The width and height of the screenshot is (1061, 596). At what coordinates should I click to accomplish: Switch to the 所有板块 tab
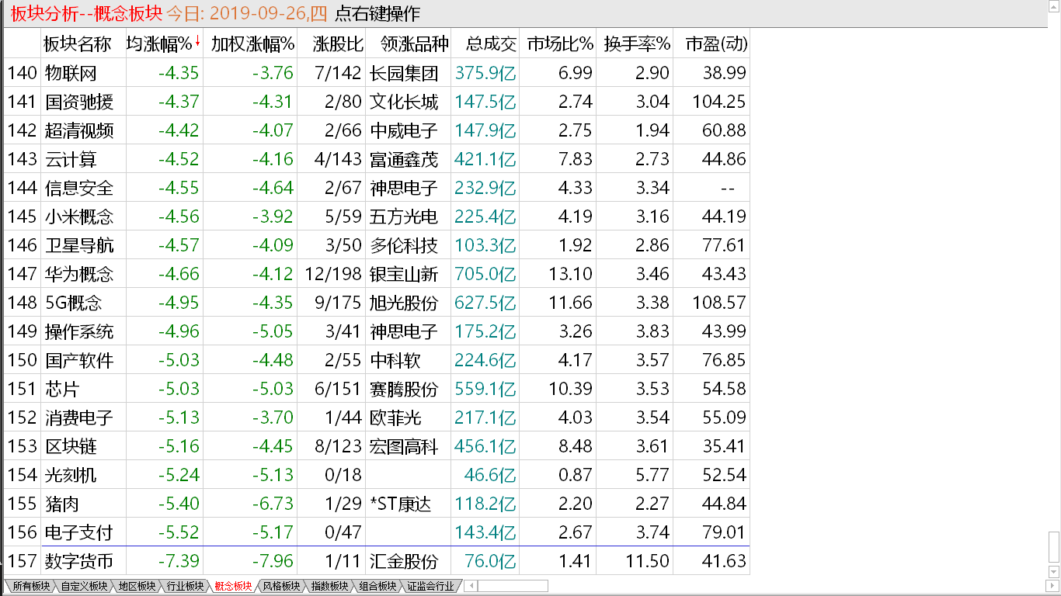tap(30, 586)
